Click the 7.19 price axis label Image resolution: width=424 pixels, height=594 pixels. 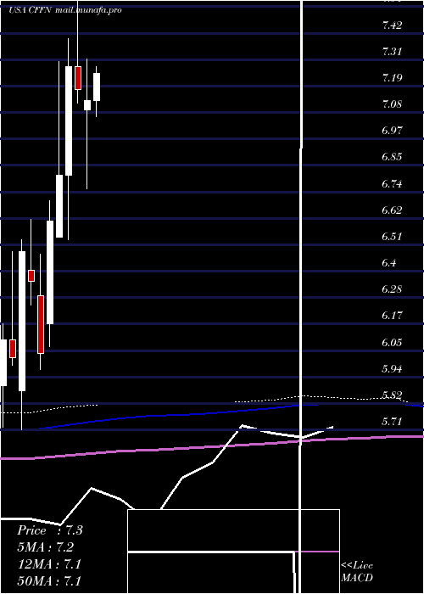pos(392,78)
